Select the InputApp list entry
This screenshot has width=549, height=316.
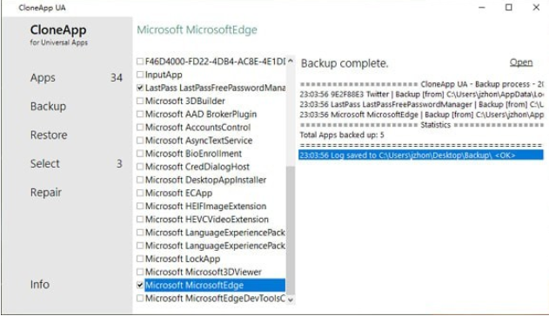pyautogui.click(x=164, y=75)
